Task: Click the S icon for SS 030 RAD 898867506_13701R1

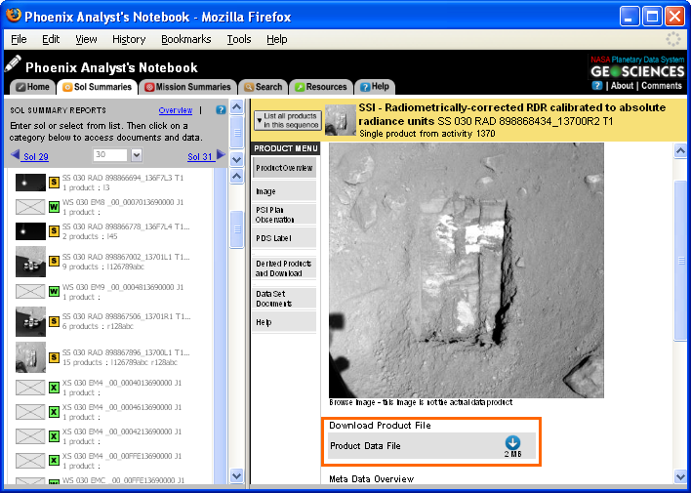Action: point(54,321)
